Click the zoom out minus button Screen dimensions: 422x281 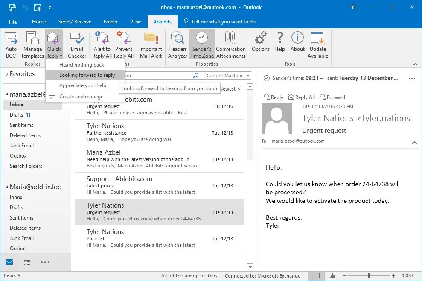click(x=344, y=276)
